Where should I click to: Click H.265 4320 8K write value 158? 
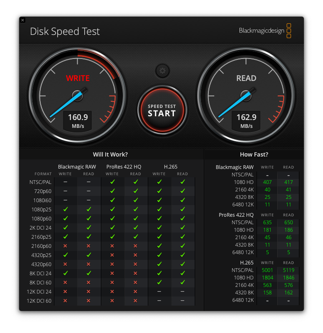(267, 293)
